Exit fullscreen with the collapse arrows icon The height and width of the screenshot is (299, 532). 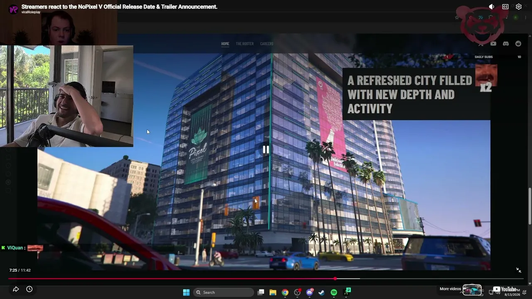pyautogui.click(x=519, y=270)
